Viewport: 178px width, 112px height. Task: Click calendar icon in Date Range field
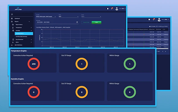pyautogui.click(x=78, y=22)
